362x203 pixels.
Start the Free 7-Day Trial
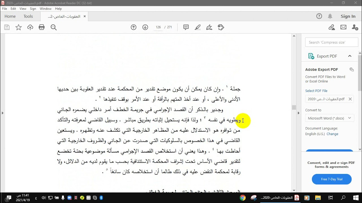(332, 179)
